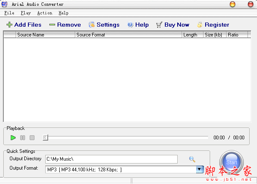Open the Output Format dropdown arrow
This screenshot has height=184, width=257.
click(x=199, y=170)
